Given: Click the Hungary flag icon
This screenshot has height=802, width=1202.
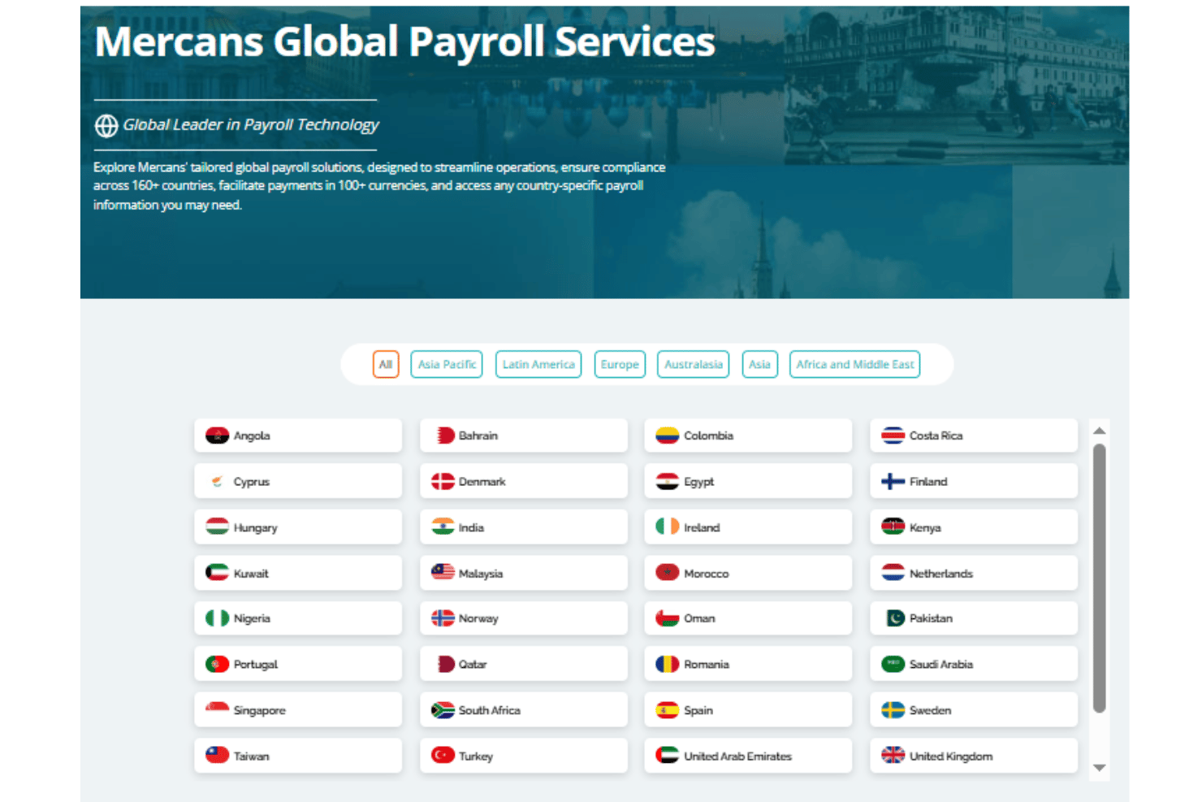Looking at the screenshot, I should [x=217, y=527].
